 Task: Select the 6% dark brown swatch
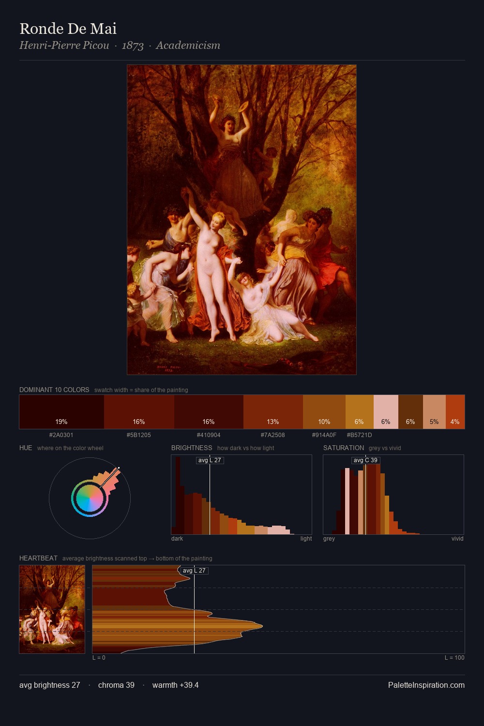point(410,412)
